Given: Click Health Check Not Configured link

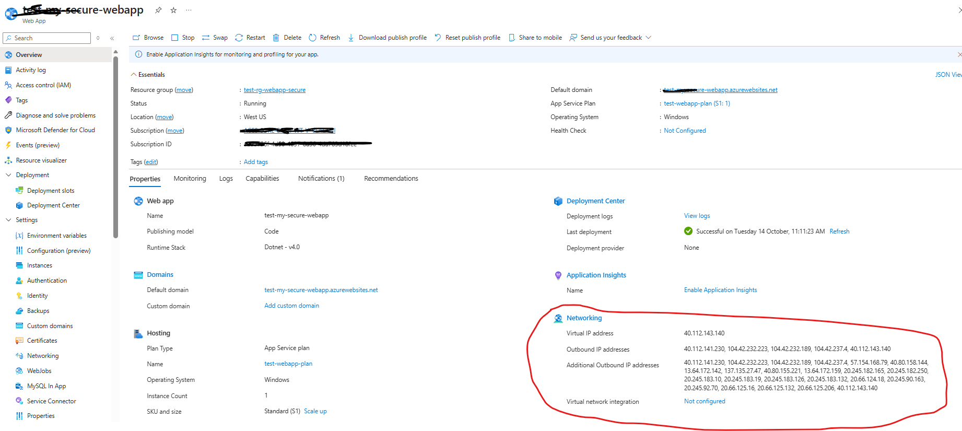Looking at the screenshot, I should click(x=685, y=131).
